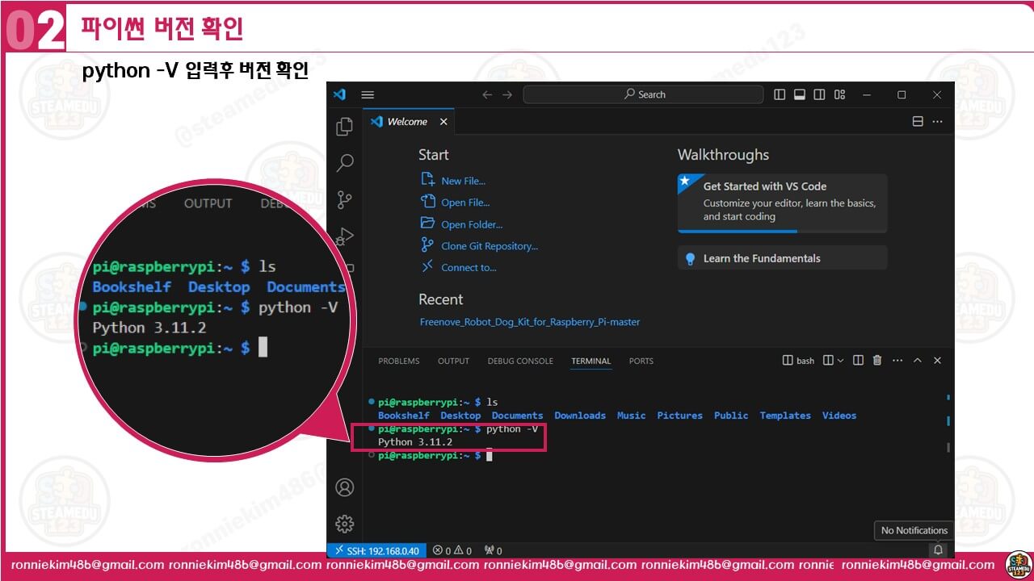Screen dimensions: 1034x581
Task: Click 'Bookshelf' in the terminal output
Action: coord(404,416)
